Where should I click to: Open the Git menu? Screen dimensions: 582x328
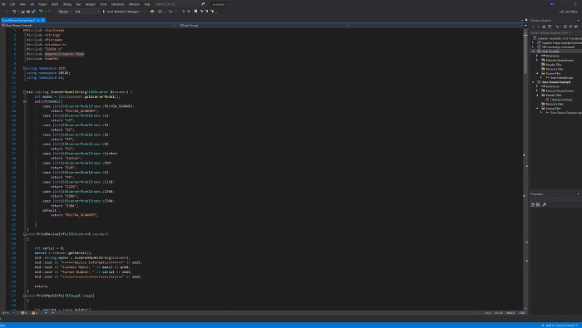pos(32,4)
